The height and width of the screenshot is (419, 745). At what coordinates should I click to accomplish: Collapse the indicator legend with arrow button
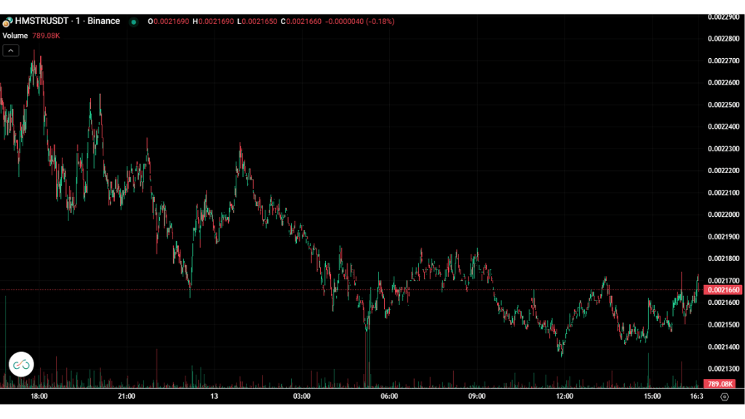coord(11,50)
